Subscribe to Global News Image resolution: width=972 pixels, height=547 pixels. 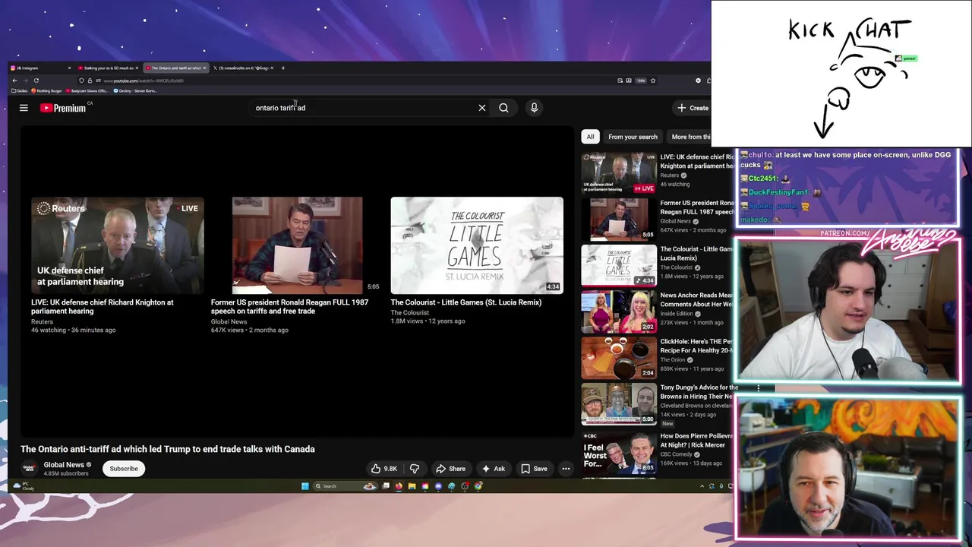(x=124, y=469)
